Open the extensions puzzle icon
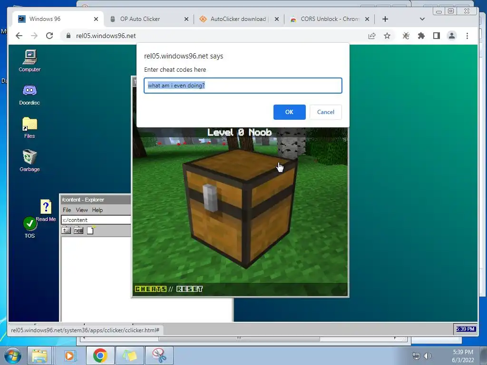Viewport: 487px width, 365px height. coord(421,36)
